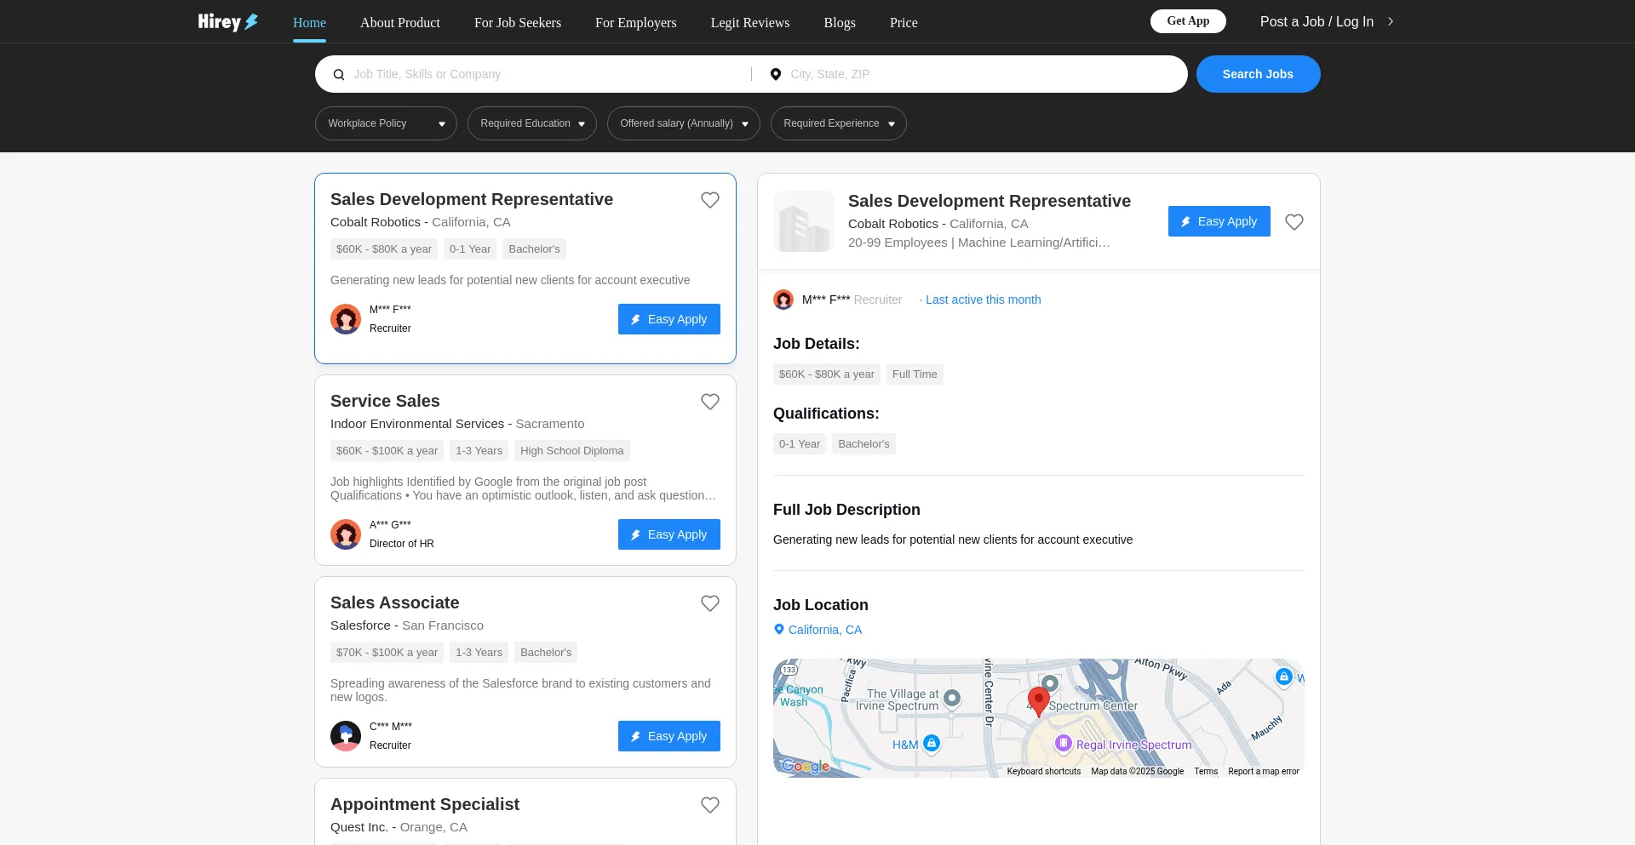Click $60K - $100K a year tag

[387, 451]
